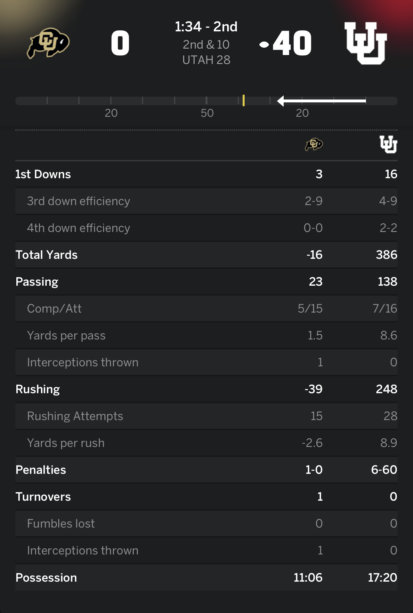
Task: Select the Possession time row
Action: [46, 577]
